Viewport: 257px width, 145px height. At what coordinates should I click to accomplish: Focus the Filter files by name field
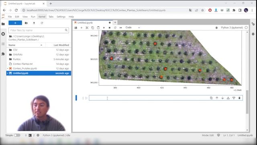coord(39,30)
